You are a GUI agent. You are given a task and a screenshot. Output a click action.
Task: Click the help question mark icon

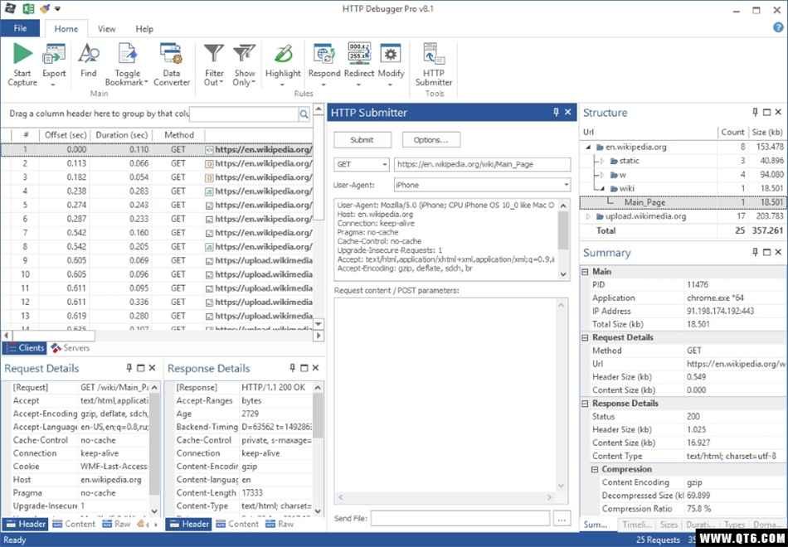[778, 28]
